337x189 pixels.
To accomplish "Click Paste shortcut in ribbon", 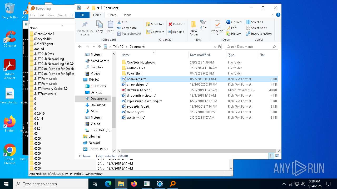I will (x=129, y=34).
